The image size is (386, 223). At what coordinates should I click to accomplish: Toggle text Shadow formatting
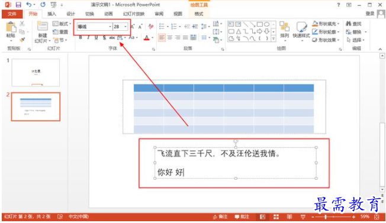tap(104, 37)
